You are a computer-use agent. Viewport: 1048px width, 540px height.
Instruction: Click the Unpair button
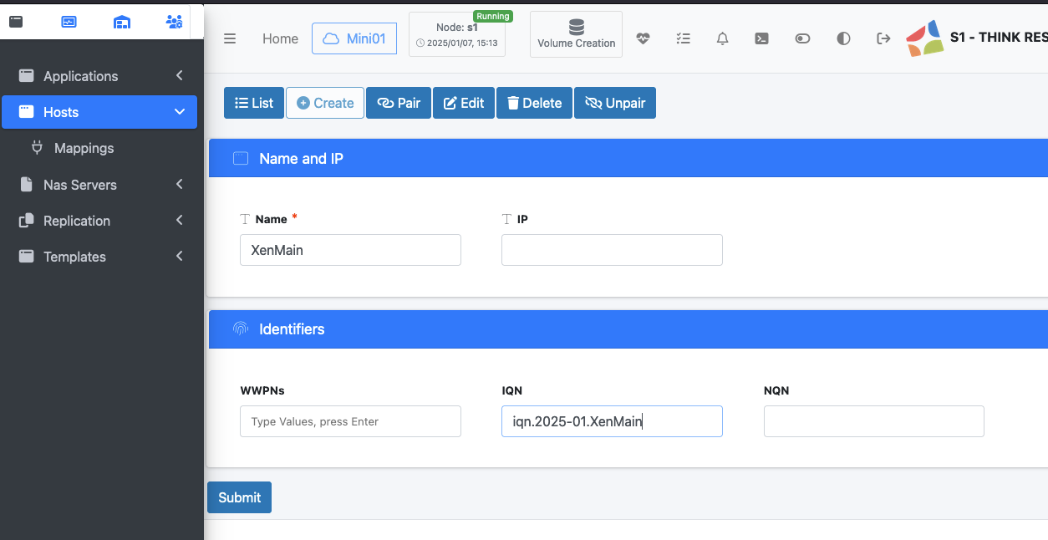[615, 103]
